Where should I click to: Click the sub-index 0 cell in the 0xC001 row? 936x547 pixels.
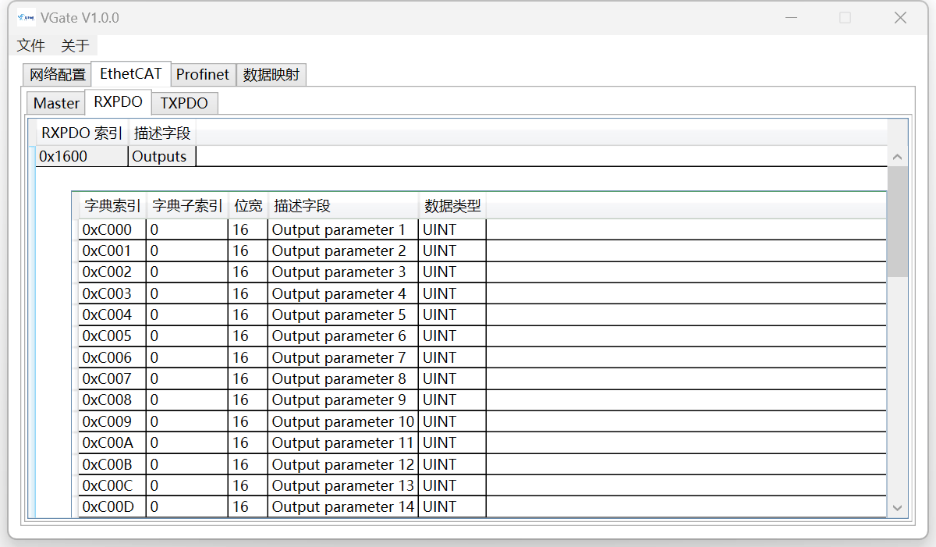point(187,250)
